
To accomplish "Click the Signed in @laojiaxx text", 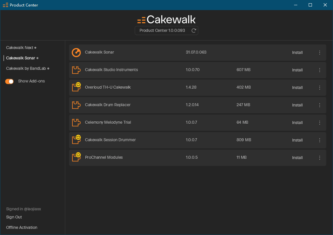I will tap(23, 209).
